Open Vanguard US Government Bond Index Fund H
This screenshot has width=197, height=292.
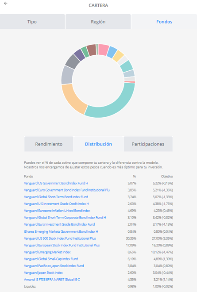click(x=56, y=183)
